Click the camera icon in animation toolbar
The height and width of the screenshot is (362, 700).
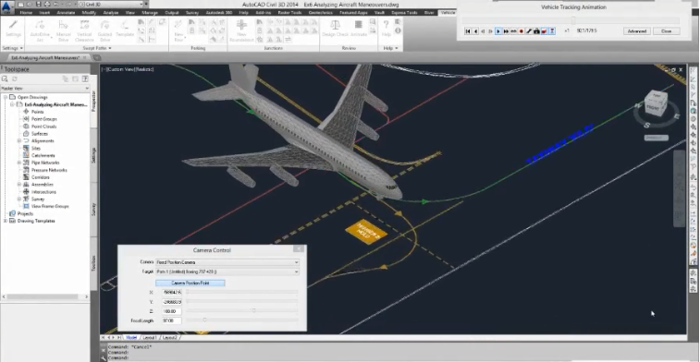click(536, 31)
